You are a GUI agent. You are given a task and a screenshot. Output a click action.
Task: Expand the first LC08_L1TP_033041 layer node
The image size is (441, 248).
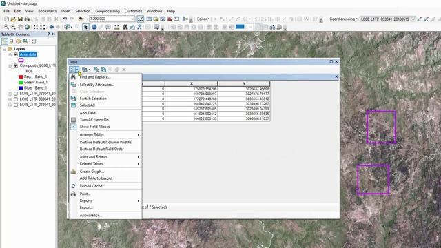coord(10,94)
